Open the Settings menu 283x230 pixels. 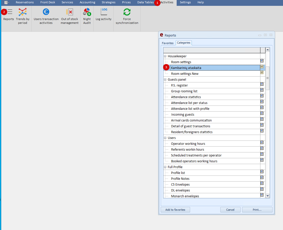185,2
